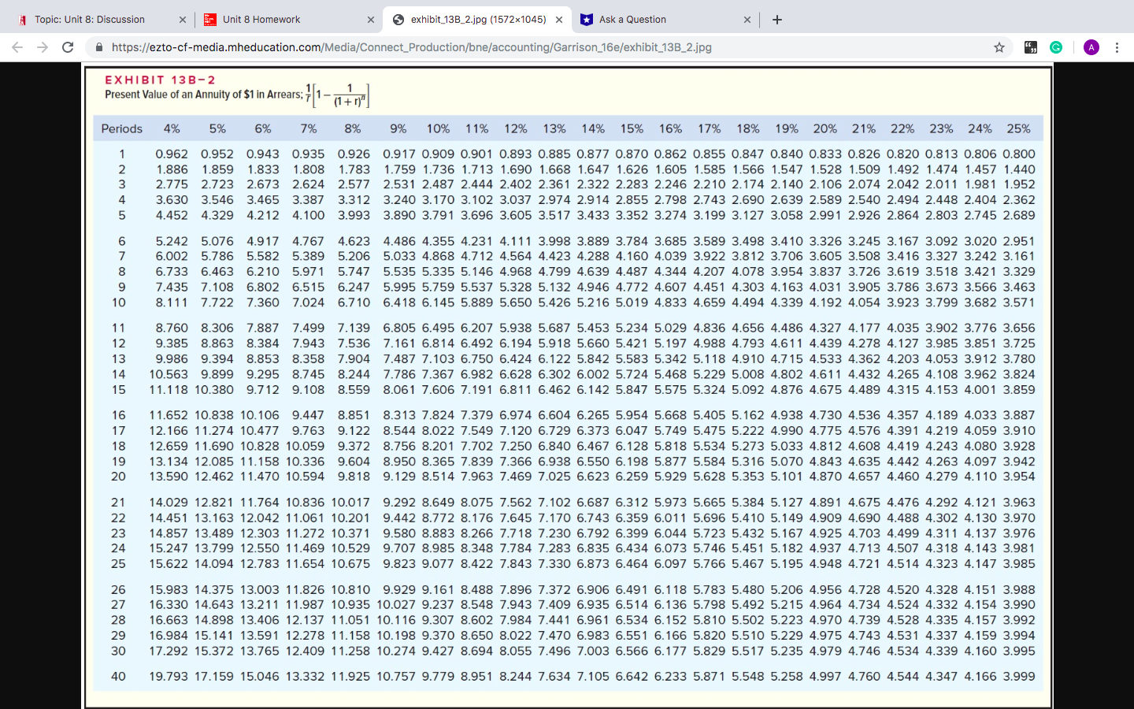Viewport: 1134px width, 709px height.
Task: Click the 12% column header
Action: pos(516,128)
